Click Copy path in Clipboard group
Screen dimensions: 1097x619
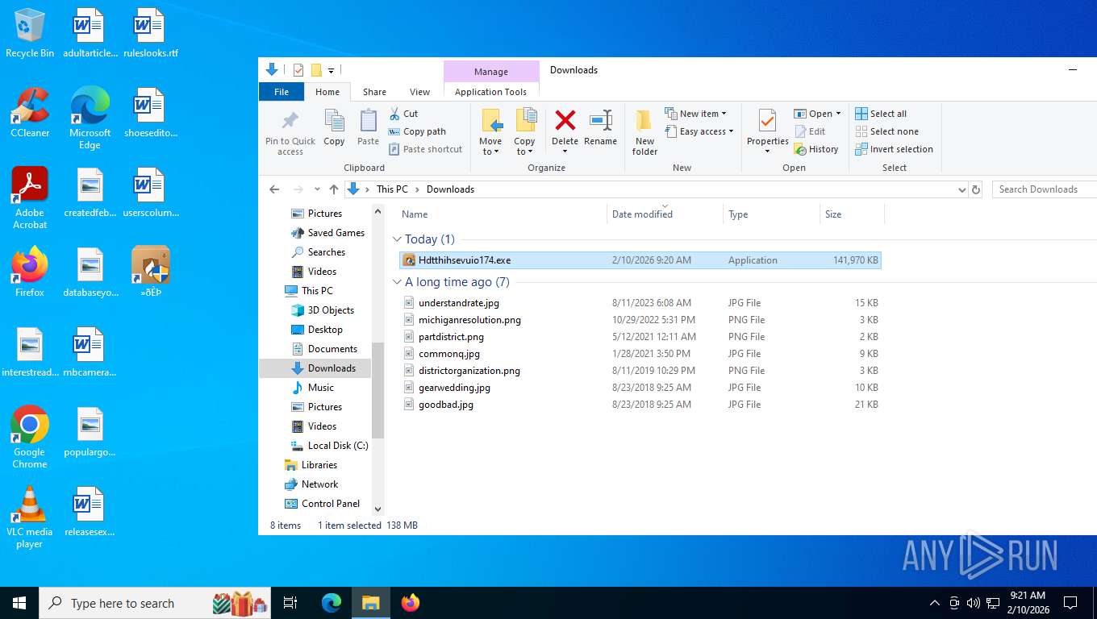417,131
